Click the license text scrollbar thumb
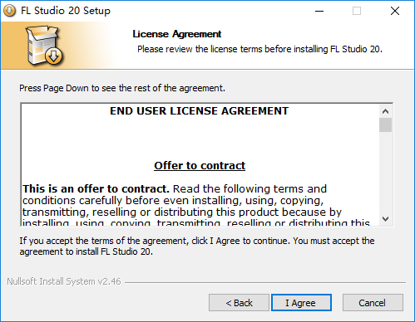The width and height of the screenshot is (415, 322). pyautogui.click(x=385, y=125)
